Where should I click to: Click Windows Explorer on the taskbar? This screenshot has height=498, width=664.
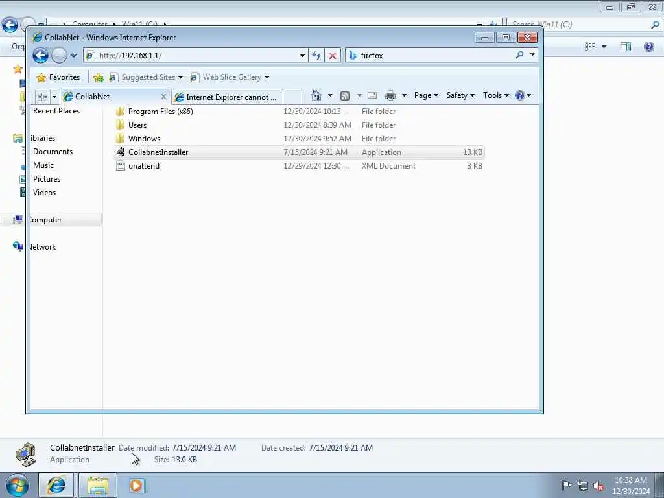tap(98, 485)
